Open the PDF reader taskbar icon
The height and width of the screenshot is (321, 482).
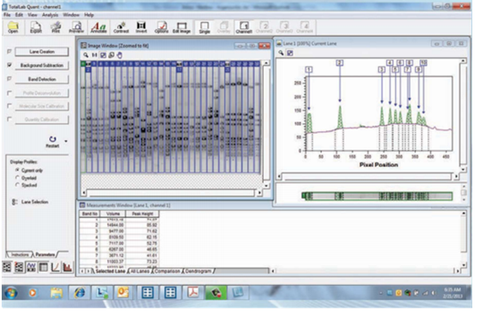(193, 292)
